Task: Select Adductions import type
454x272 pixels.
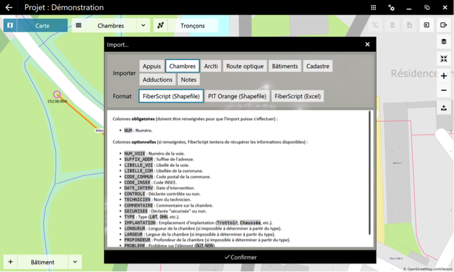Action: coord(157,79)
